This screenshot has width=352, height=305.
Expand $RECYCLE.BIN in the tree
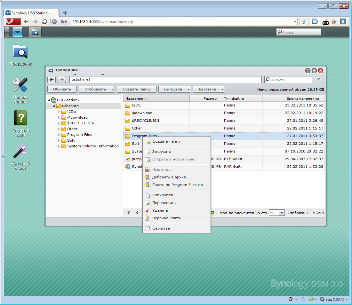tap(59, 123)
